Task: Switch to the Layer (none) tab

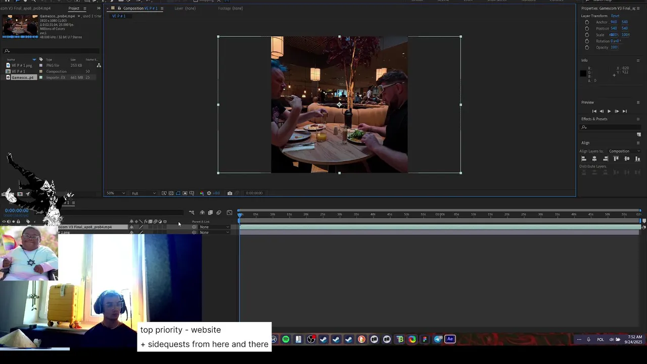Action: click(x=185, y=8)
